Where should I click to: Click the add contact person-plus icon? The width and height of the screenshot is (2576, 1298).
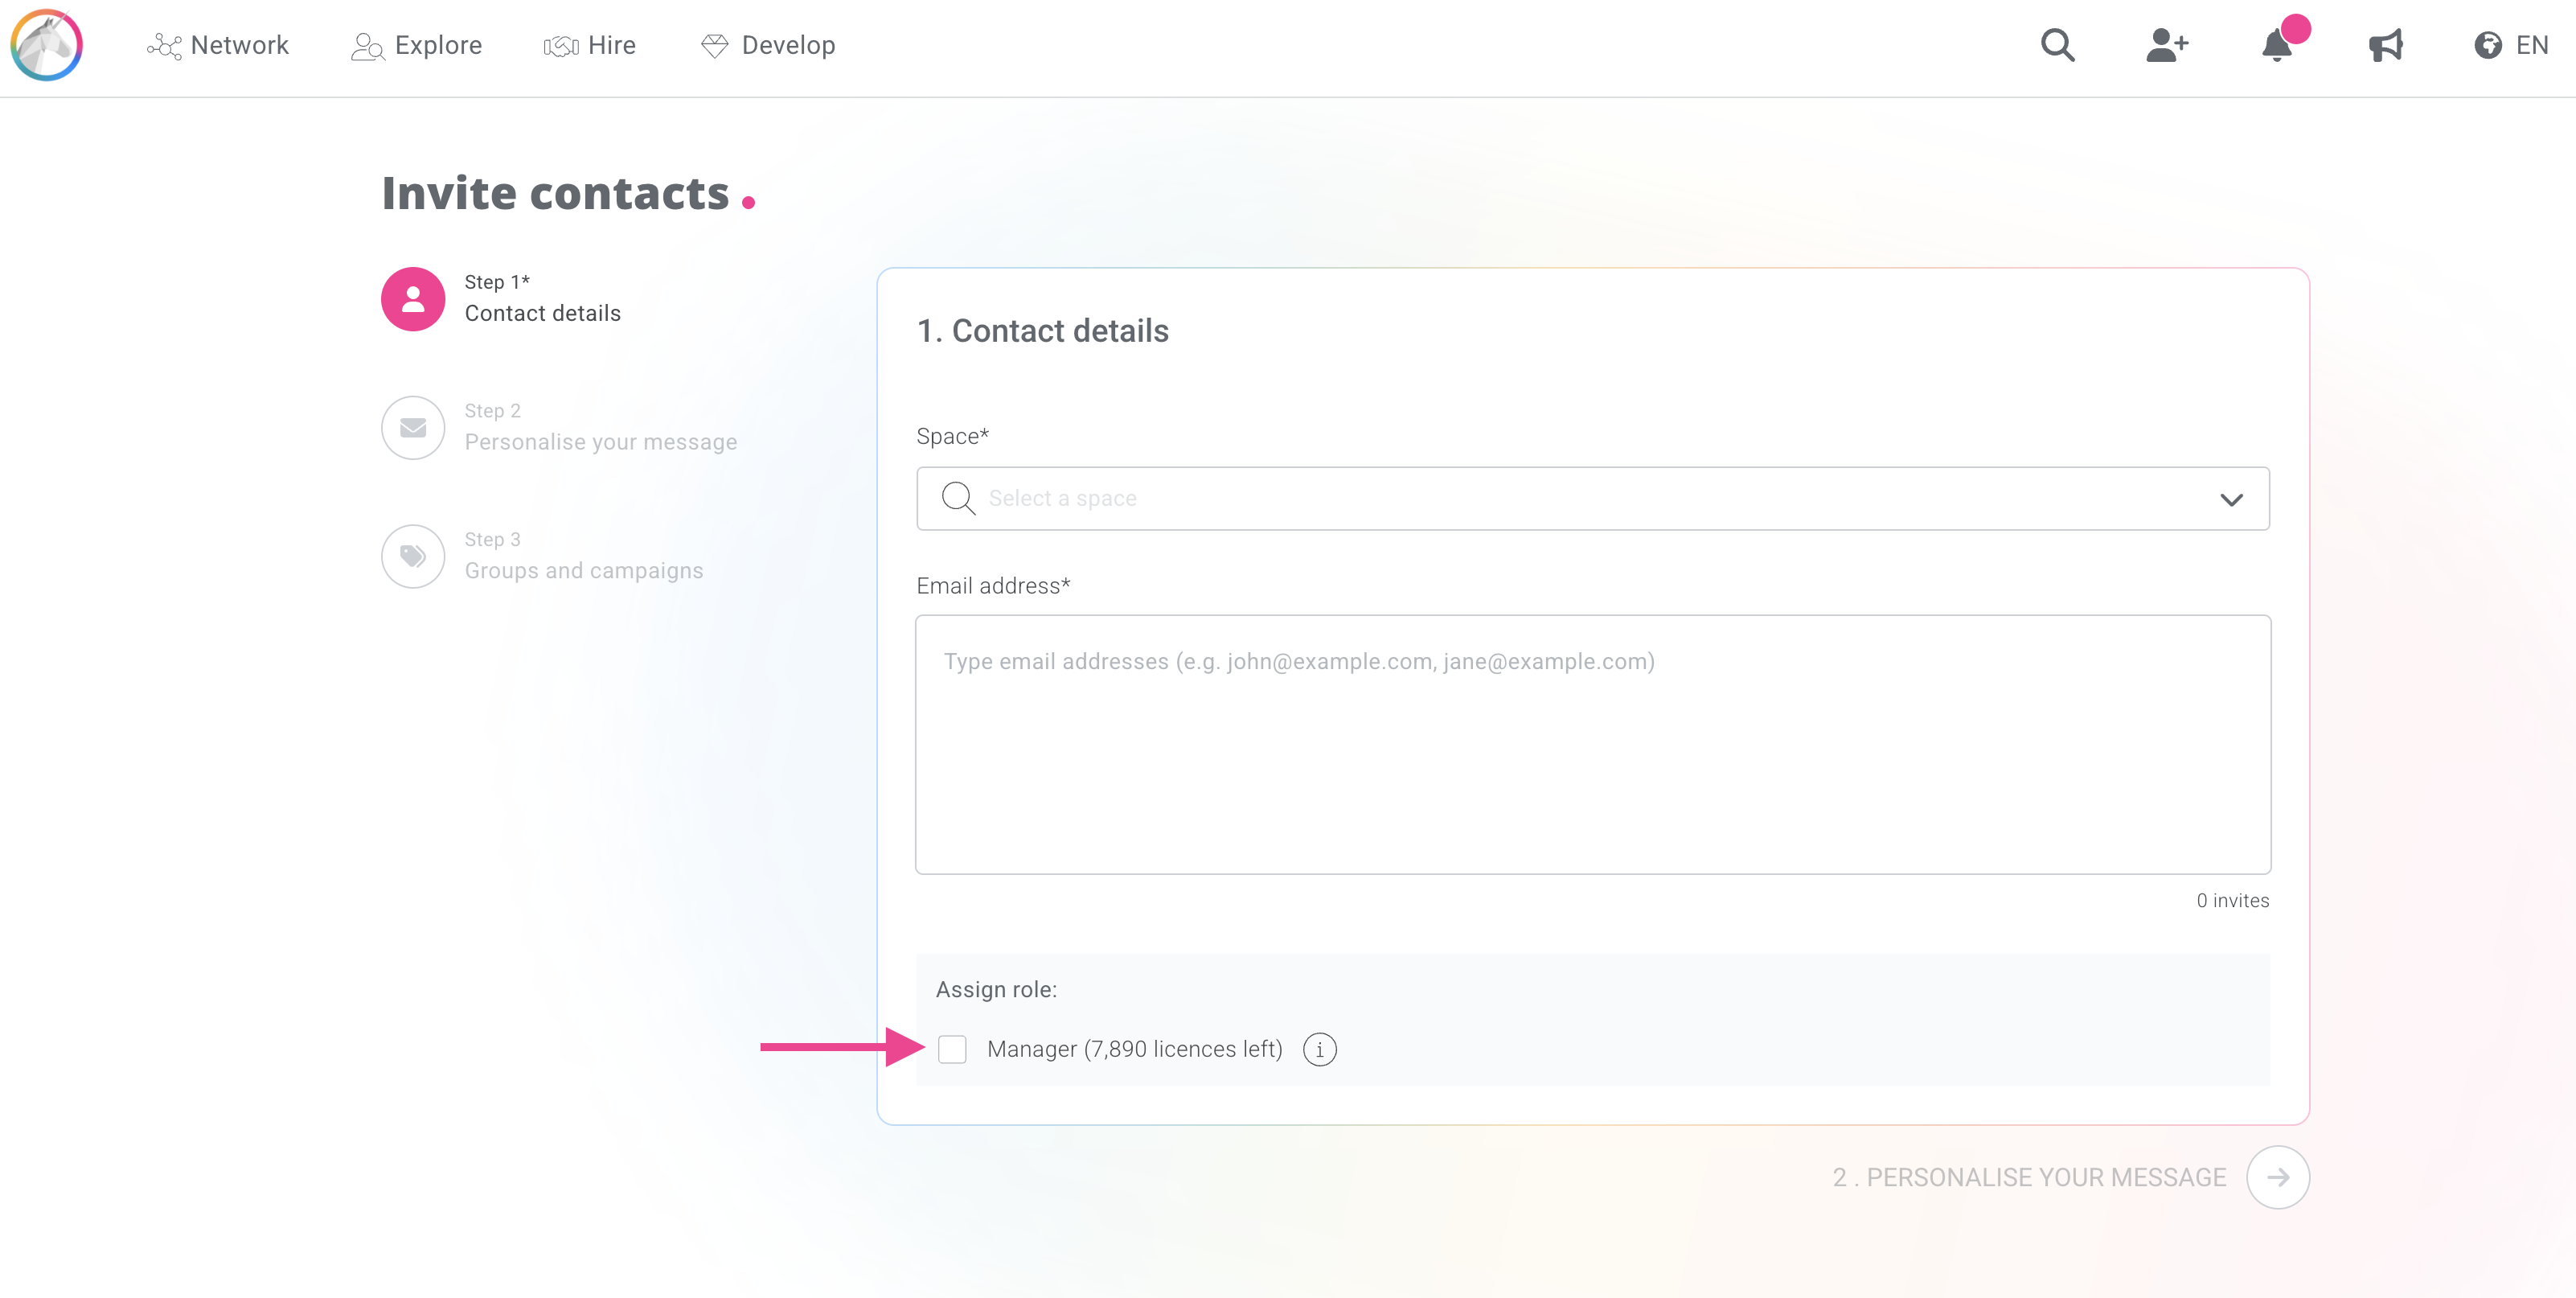pos(2166,45)
